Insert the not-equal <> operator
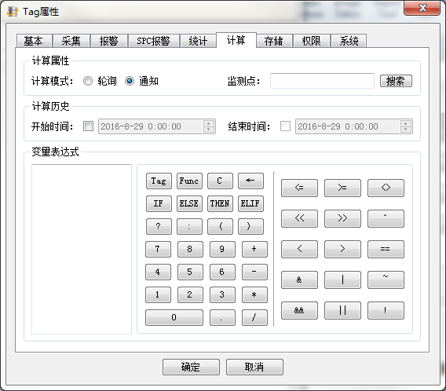Image resolution: width=446 pixels, height=391 pixels. click(x=386, y=188)
